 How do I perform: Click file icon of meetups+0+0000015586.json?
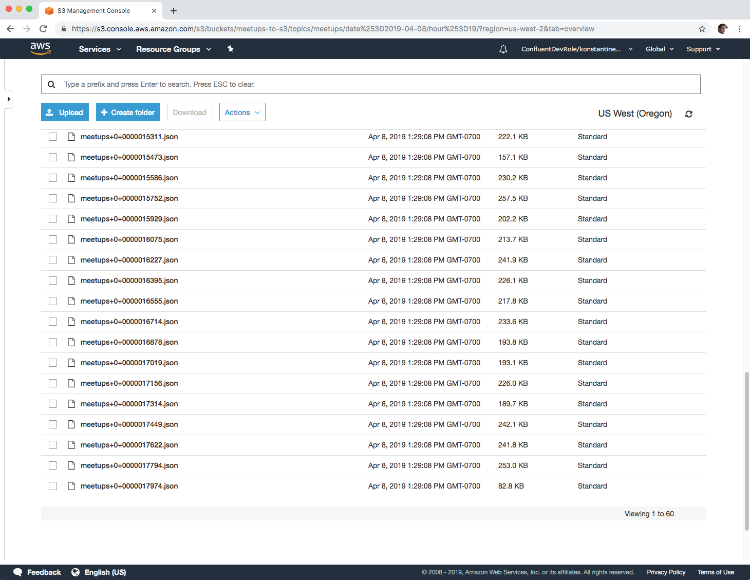71,178
